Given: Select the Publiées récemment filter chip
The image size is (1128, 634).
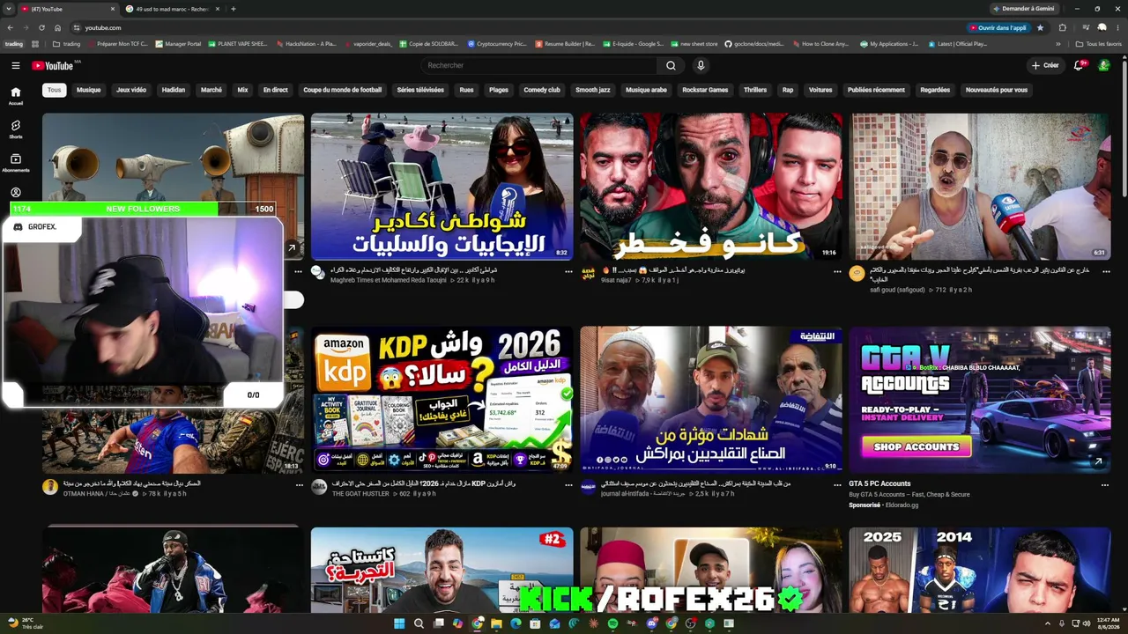Looking at the screenshot, I should pos(876,90).
